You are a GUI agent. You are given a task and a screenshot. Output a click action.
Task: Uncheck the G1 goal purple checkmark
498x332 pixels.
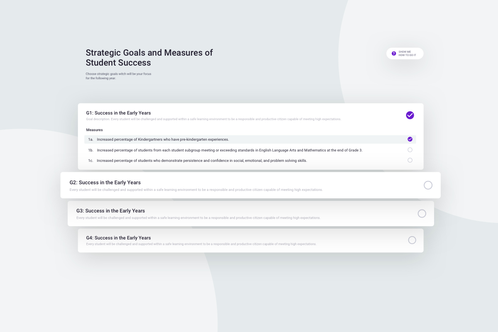point(410,115)
